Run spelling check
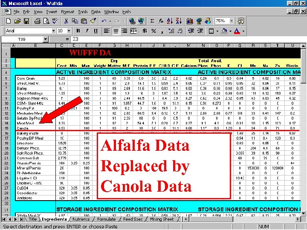This screenshot has height=230, width=307. point(55,21)
